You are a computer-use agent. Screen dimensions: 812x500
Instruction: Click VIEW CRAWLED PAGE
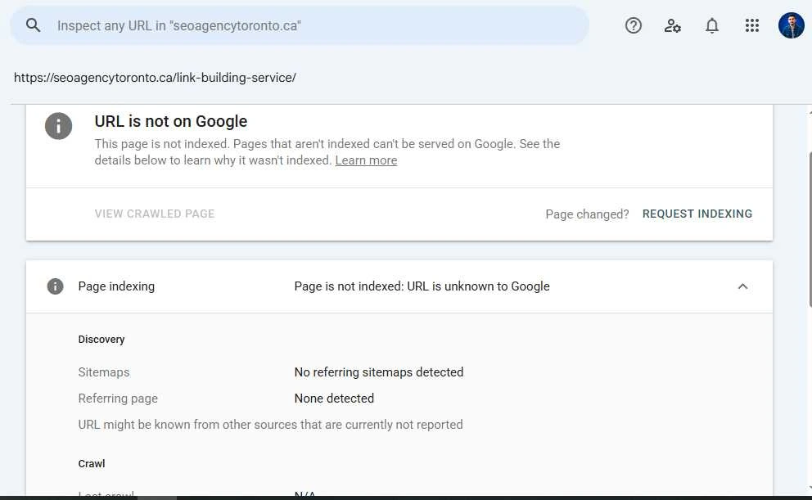tap(155, 214)
